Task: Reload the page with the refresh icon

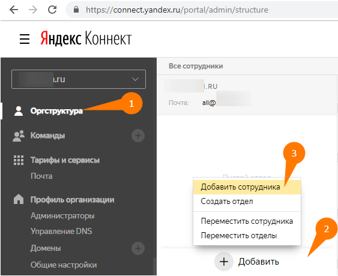Action: click(52, 10)
